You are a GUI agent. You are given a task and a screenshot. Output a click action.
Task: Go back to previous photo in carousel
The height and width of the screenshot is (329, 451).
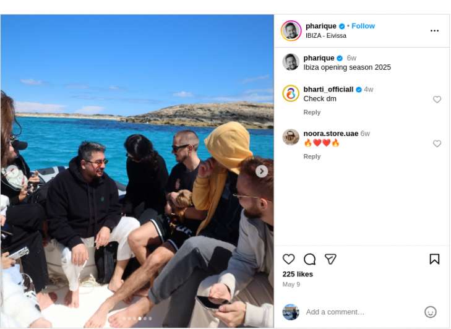12,171
